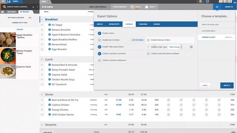
Task: Toggle Enable Delivery Orders checkbox
Action: click(148, 40)
